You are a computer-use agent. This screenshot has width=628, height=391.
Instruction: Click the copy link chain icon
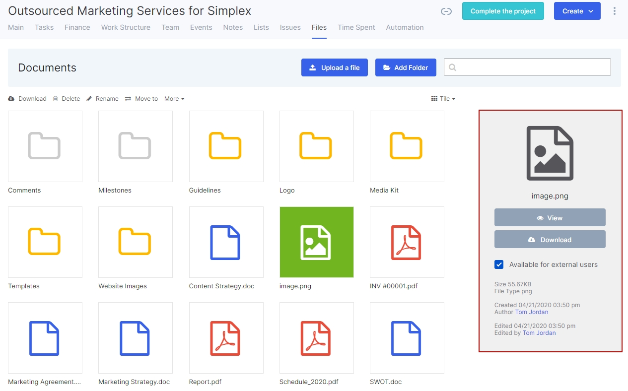[x=446, y=11]
